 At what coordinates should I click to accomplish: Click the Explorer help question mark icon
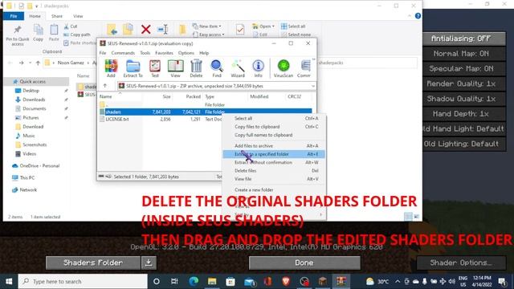418,16
